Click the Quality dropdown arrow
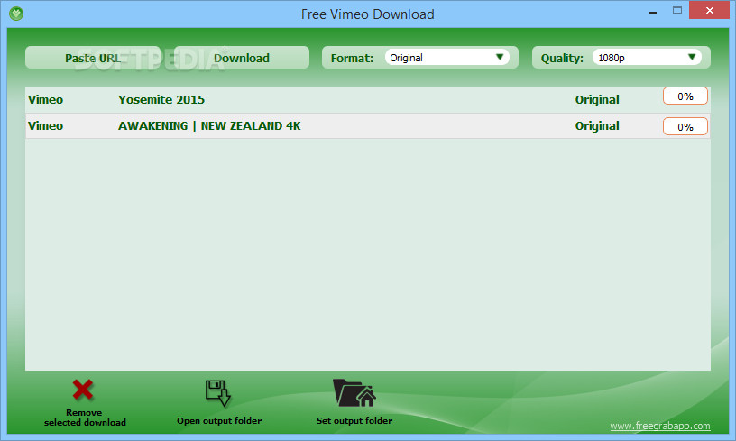Image resolution: width=736 pixels, height=441 pixels. [692, 57]
